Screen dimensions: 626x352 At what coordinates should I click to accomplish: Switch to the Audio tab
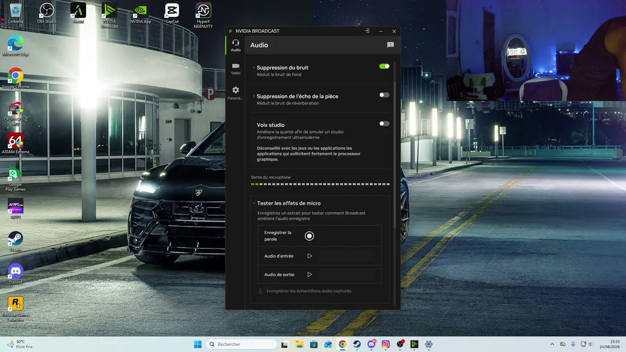point(236,45)
